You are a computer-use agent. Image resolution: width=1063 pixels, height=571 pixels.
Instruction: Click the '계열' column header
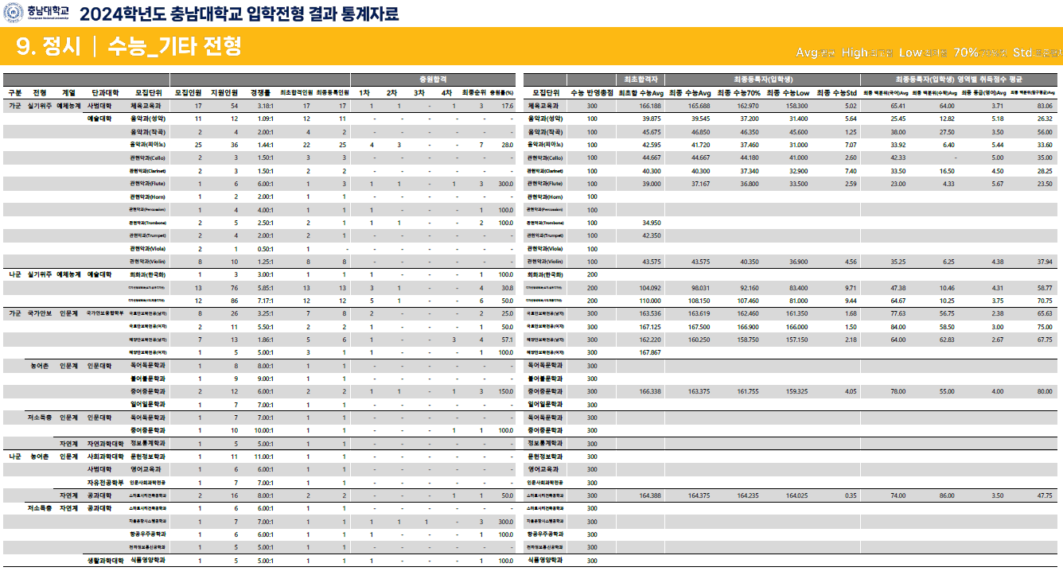point(69,92)
